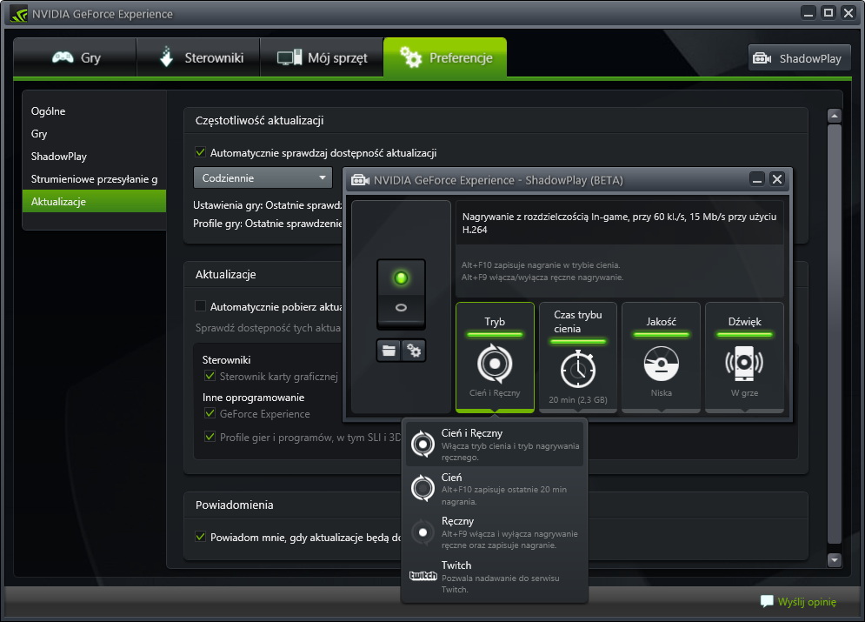Choose Cień i Ręczny mode option
Screen dimensions: 865x622
click(495, 445)
